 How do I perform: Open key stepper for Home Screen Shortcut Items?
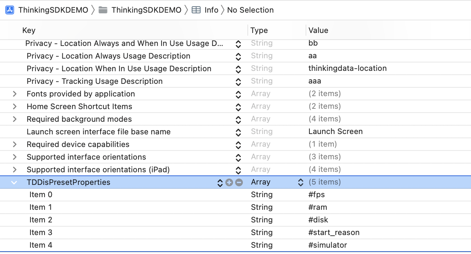(x=238, y=107)
